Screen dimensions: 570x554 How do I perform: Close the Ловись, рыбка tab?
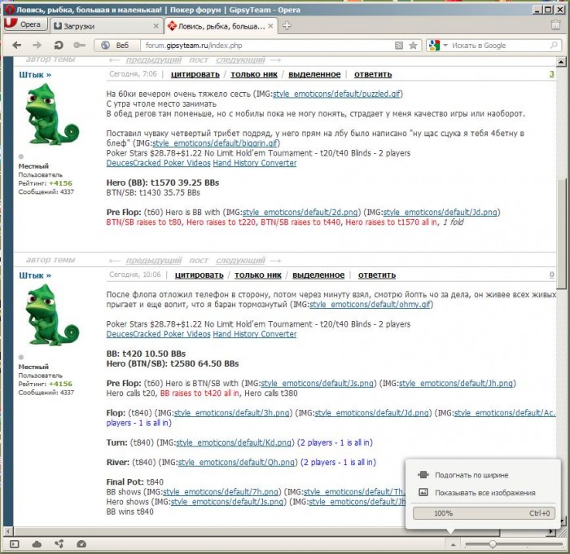[x=270, y=26]
